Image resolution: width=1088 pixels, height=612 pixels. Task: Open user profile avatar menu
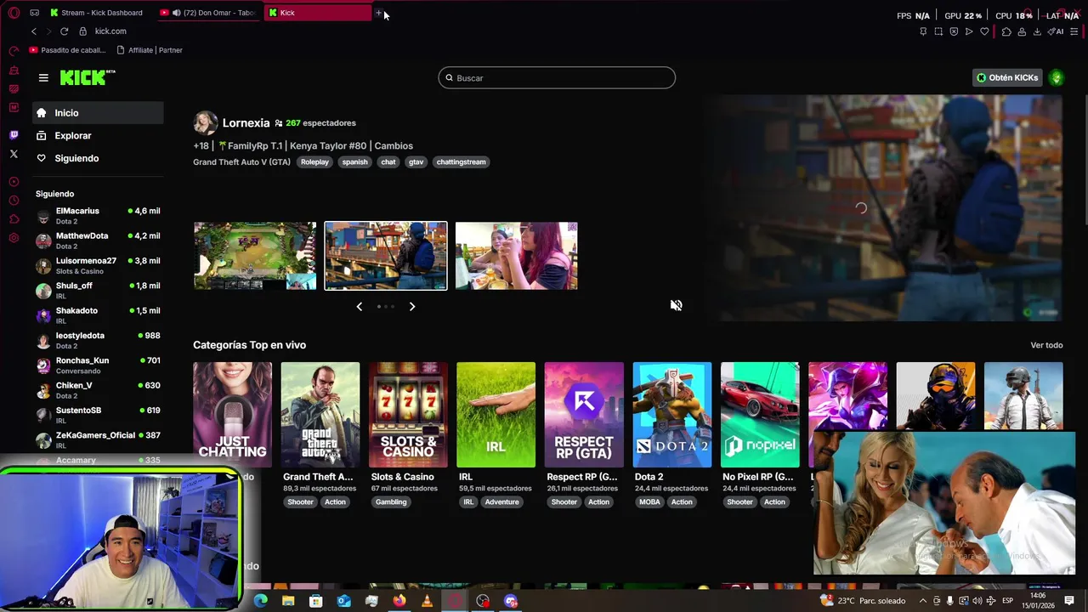tap(1057, 77)
